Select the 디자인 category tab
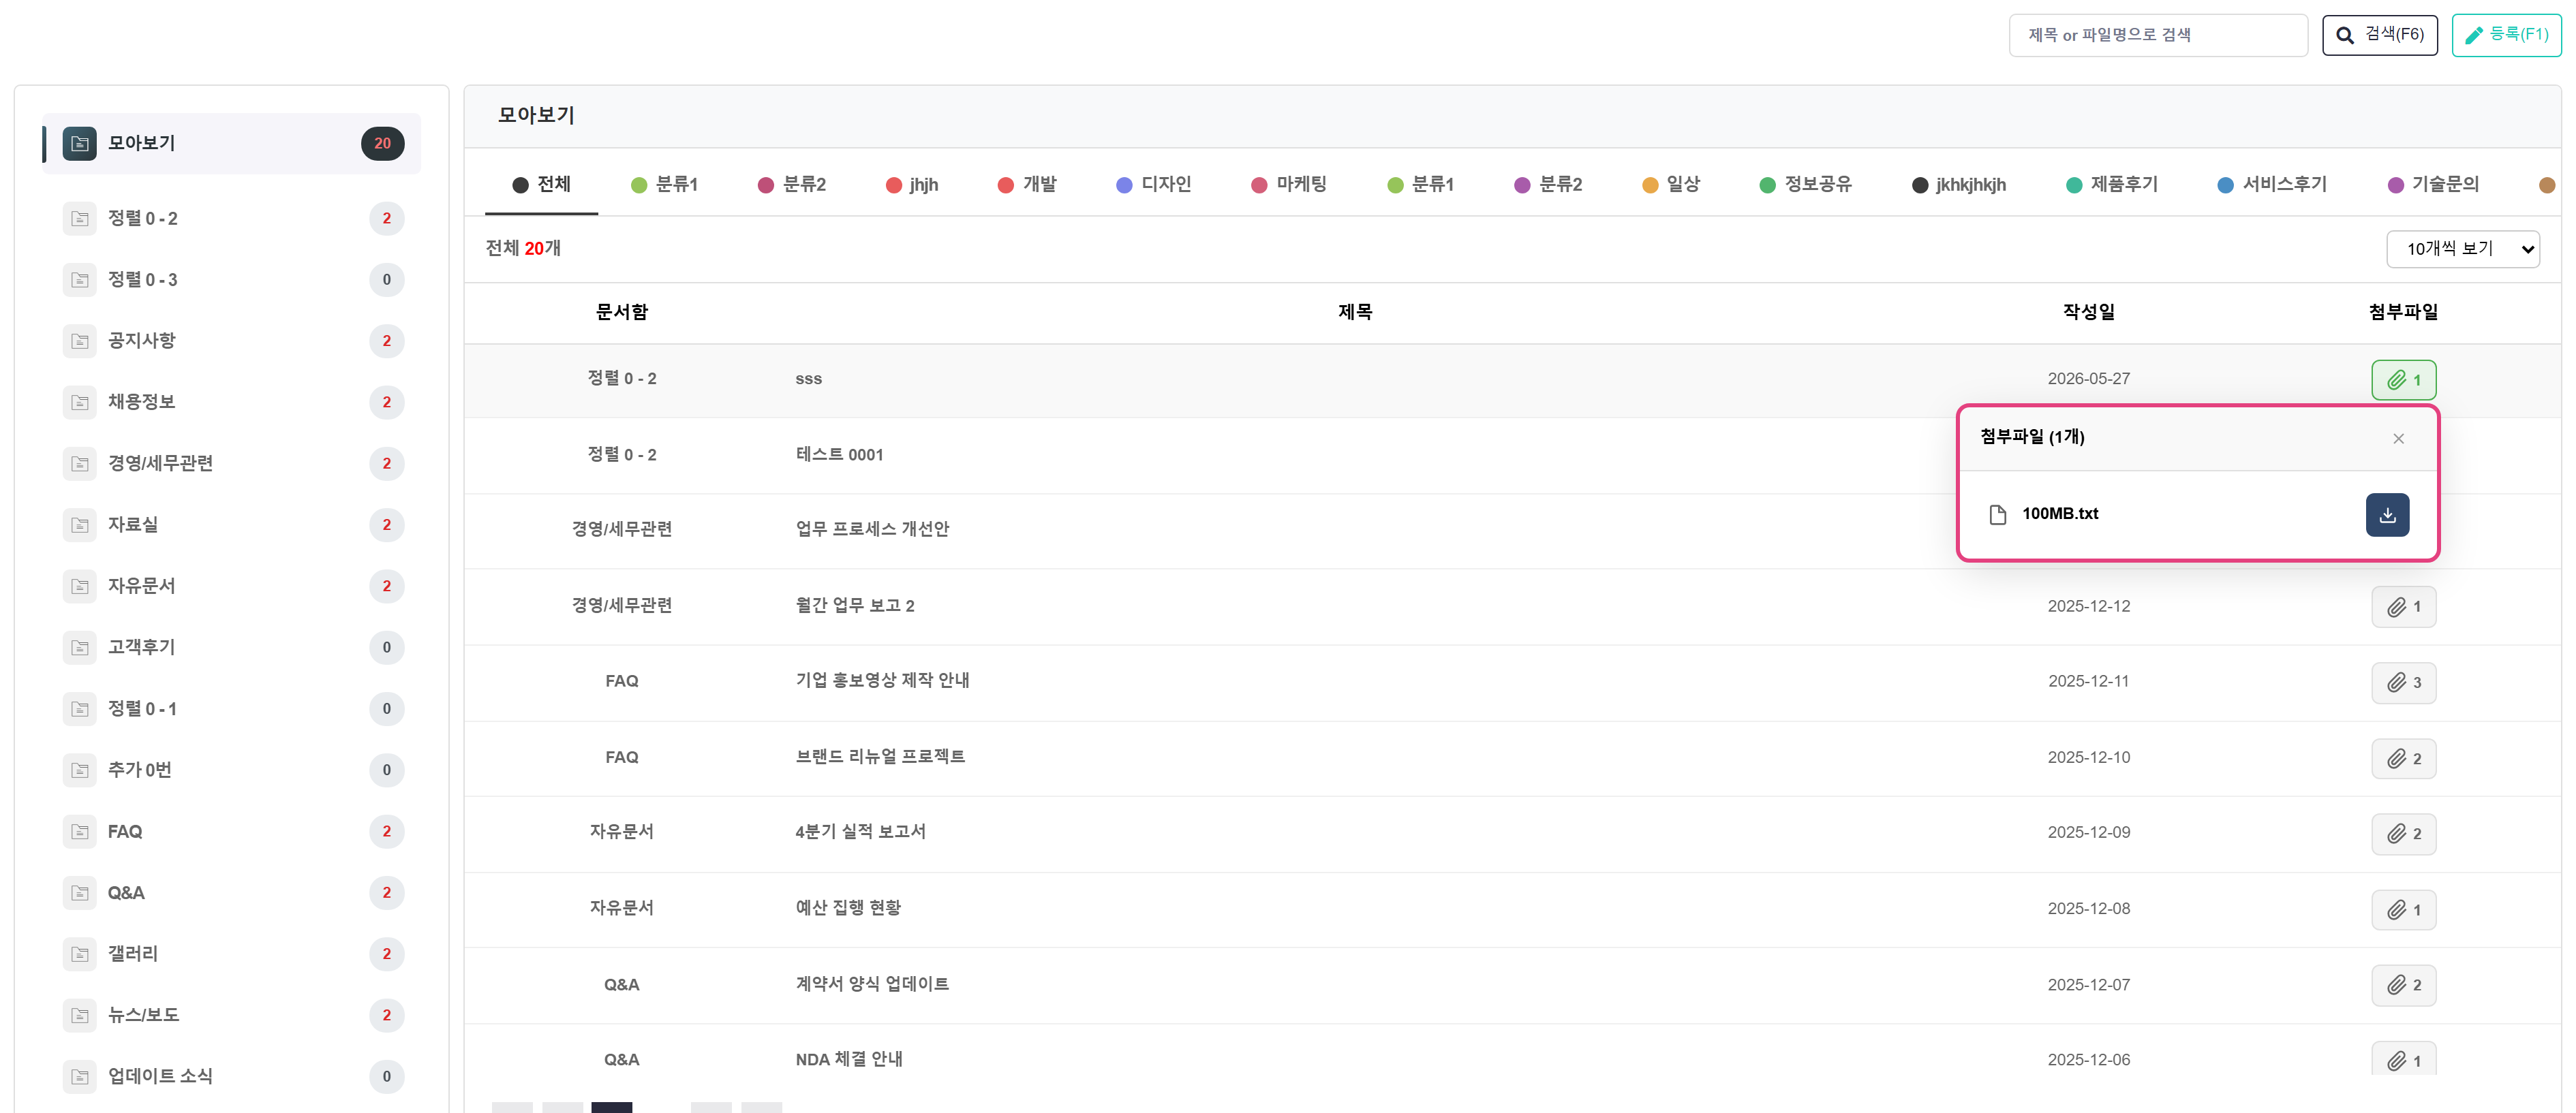The height and width of the screenshot is (1113, 2576). (1153, 185)
